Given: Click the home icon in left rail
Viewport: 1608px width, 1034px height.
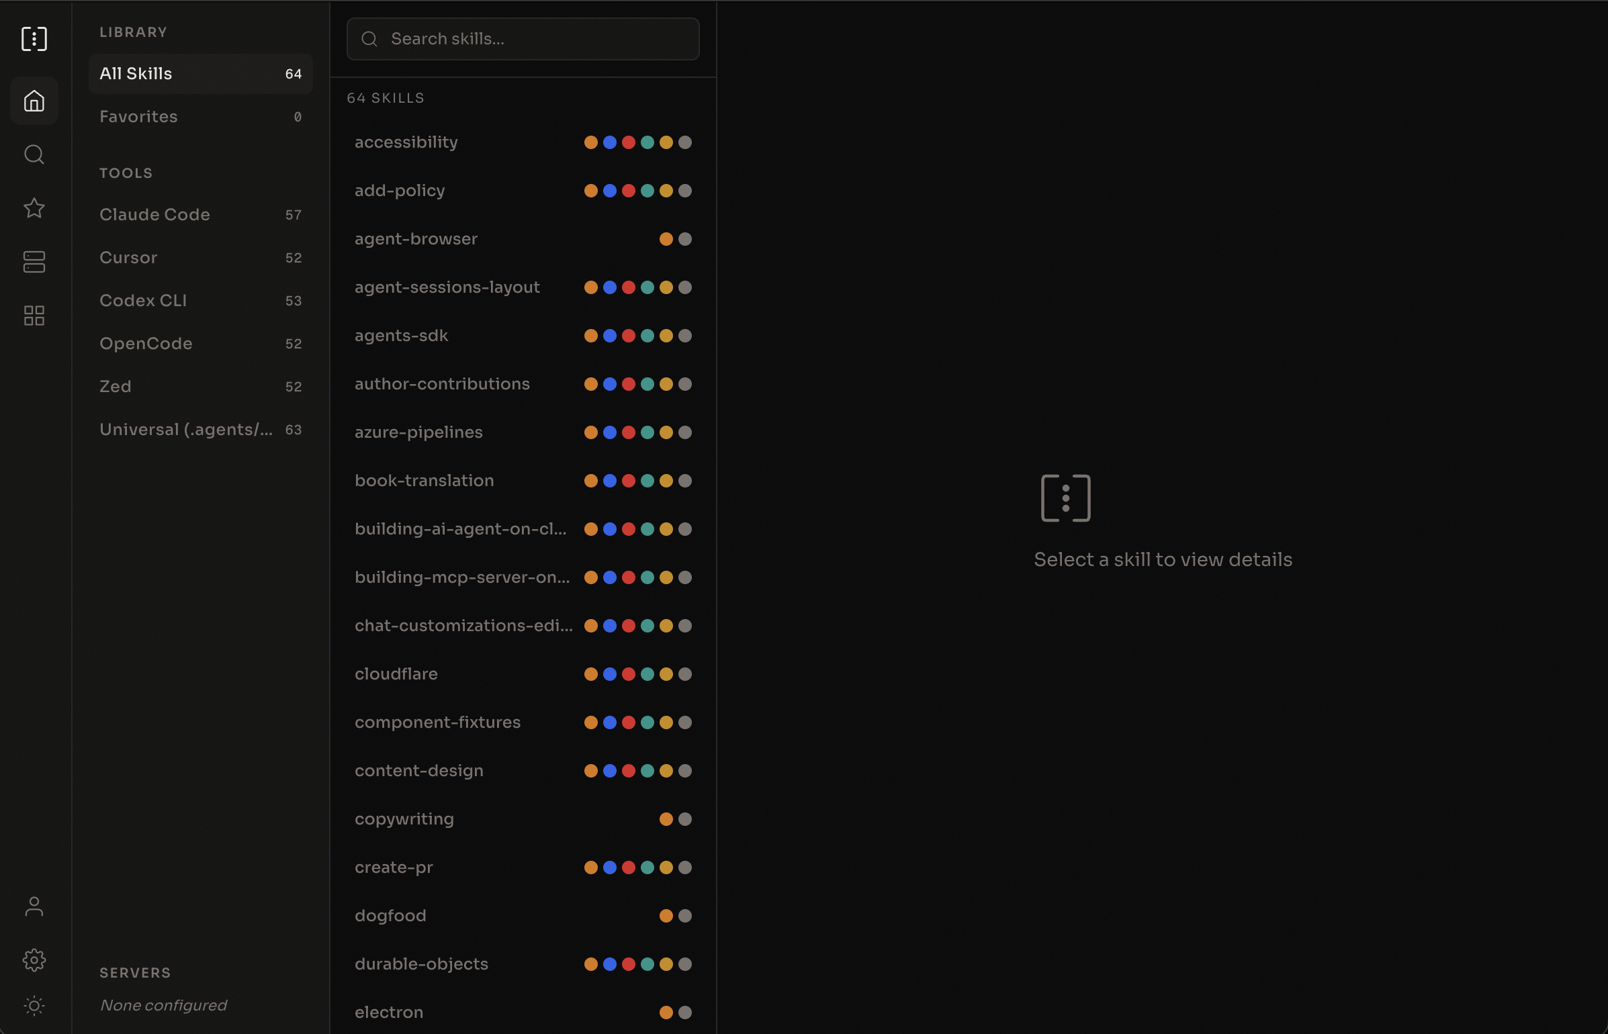Looking at the screenshot, I should click(34, 101).
